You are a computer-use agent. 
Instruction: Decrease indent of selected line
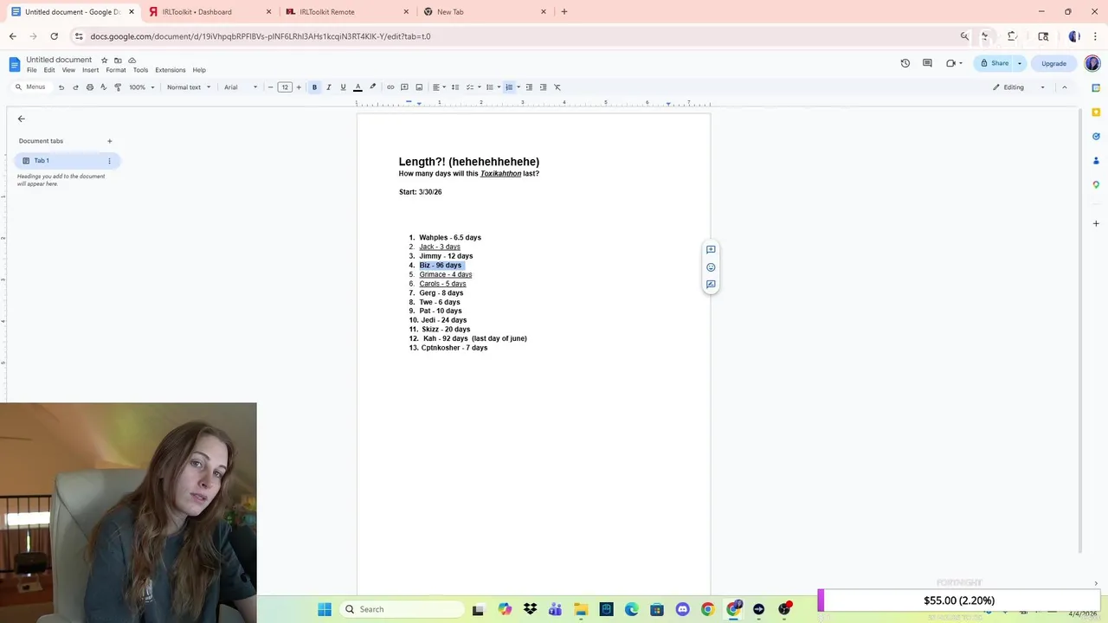click(529, 87)
